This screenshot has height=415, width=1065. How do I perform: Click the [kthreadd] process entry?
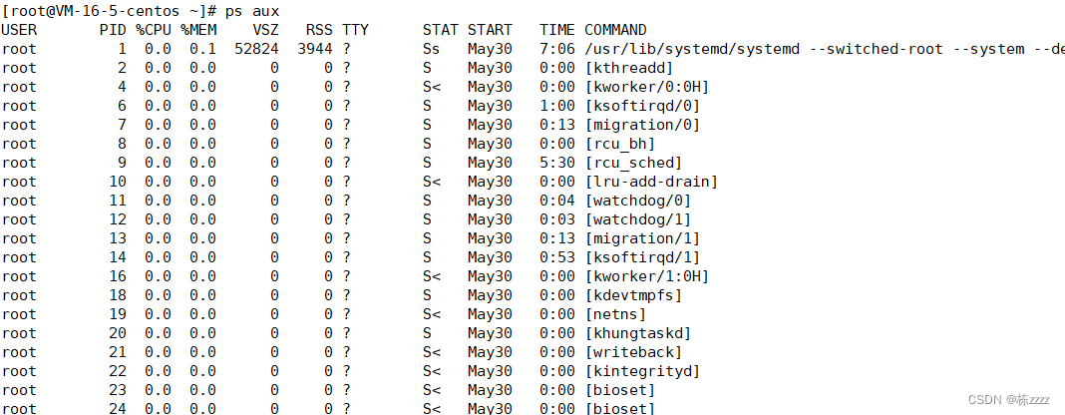point(628,68)
